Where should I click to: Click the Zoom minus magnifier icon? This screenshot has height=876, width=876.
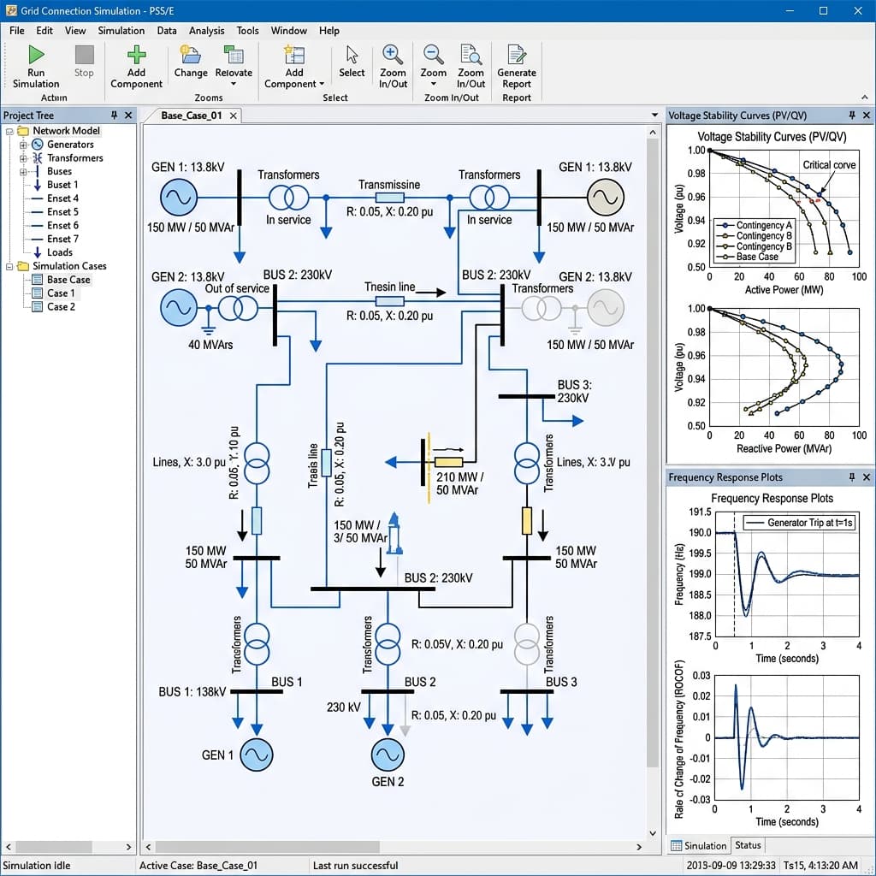434,54
